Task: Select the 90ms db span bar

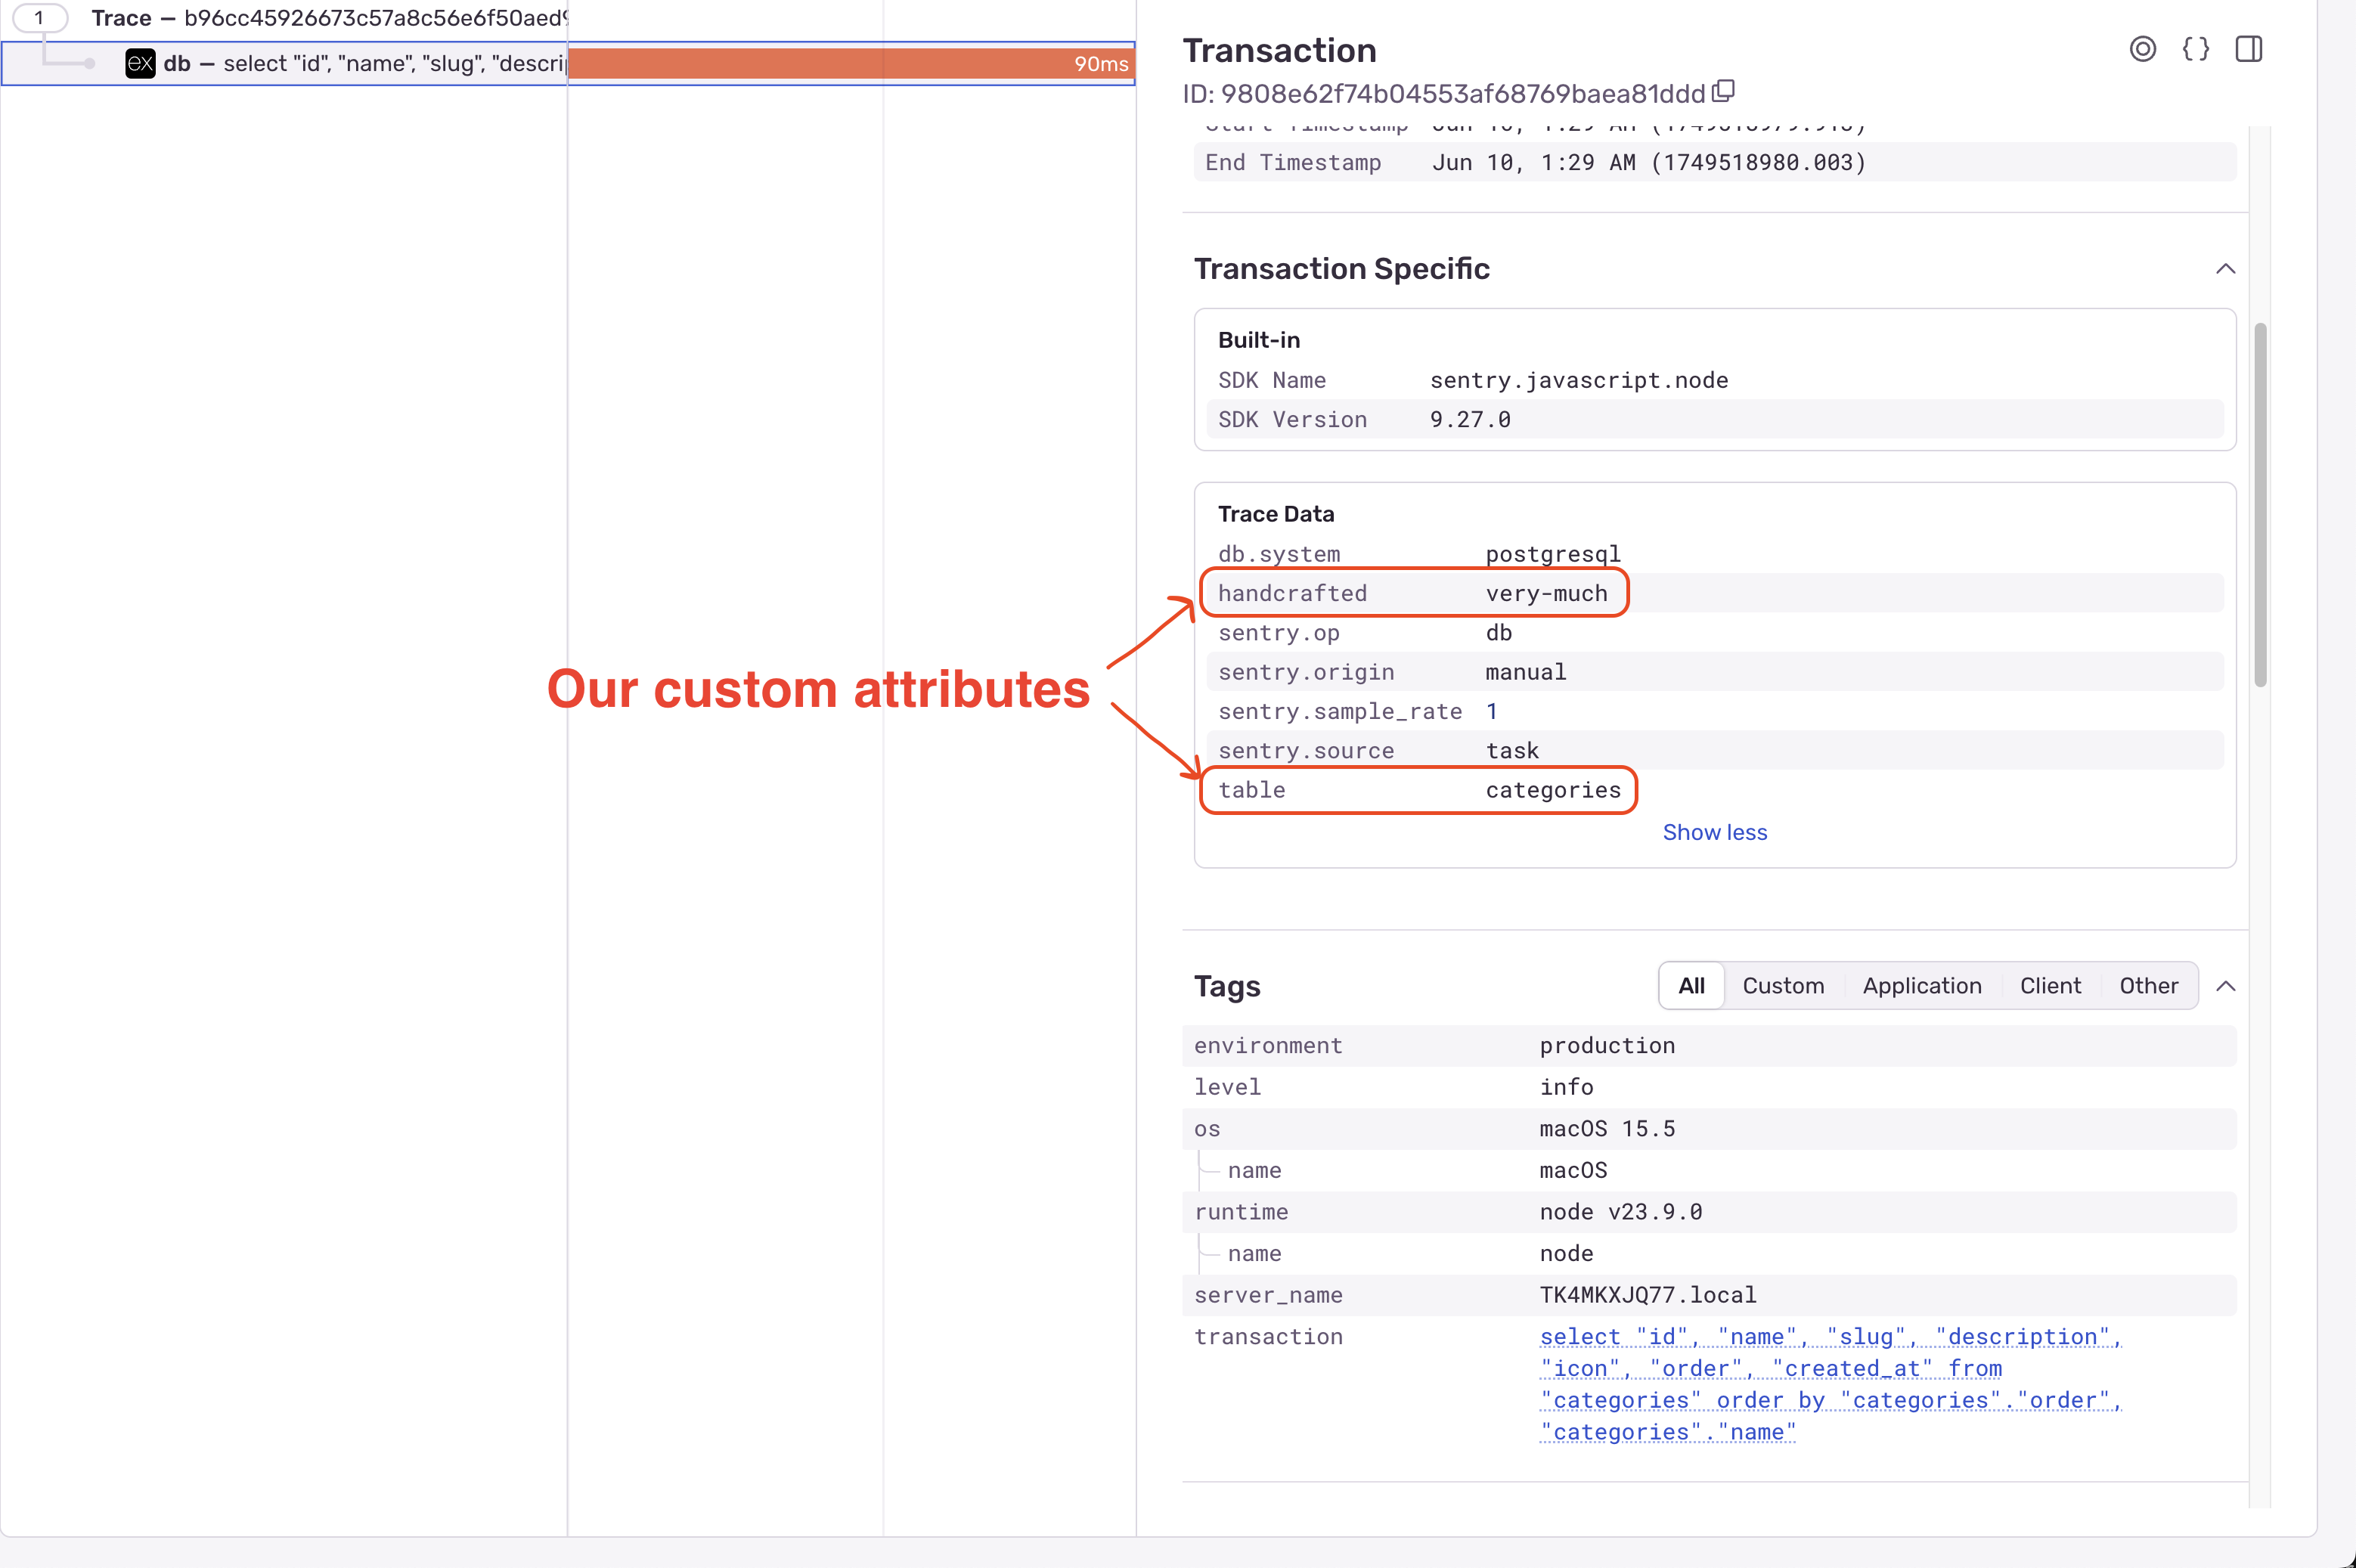Action: [x=851, y=64]
